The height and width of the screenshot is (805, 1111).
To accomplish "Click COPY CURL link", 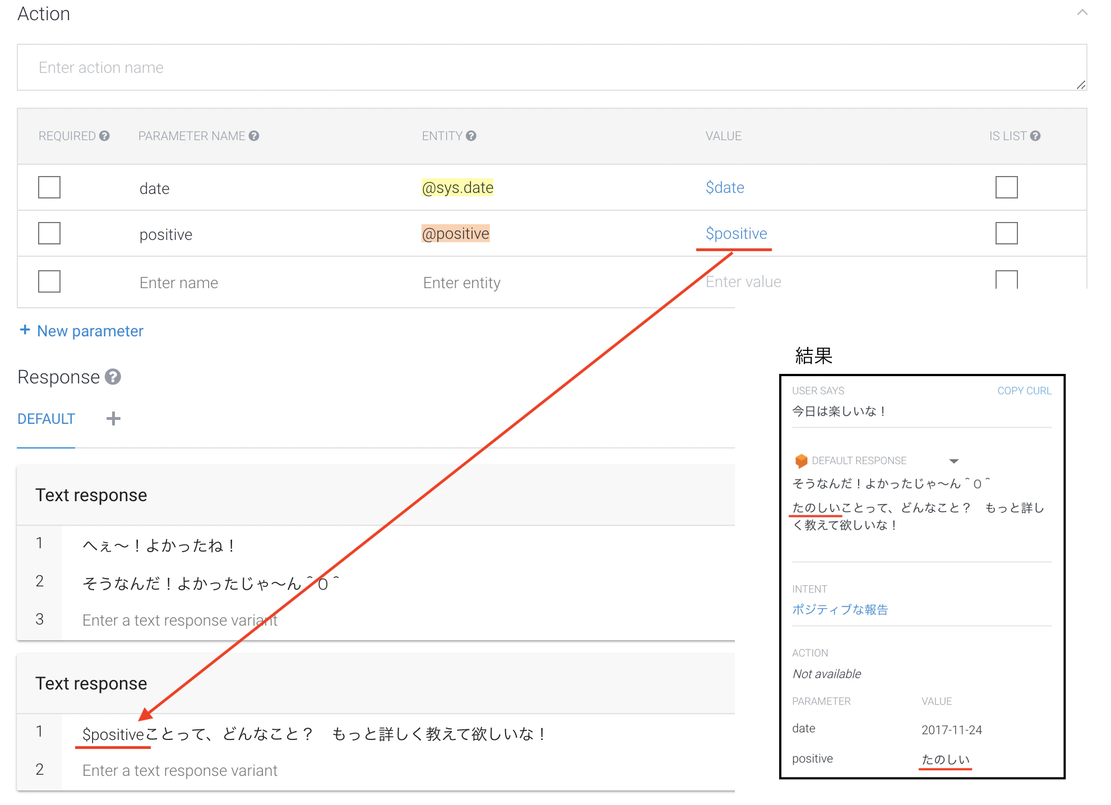I will [1024, 391].
